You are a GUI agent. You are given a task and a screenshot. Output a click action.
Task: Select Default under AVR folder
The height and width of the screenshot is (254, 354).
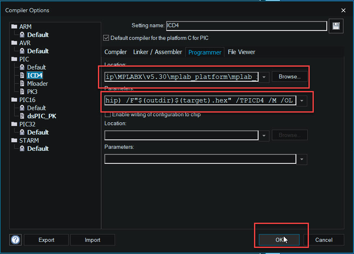[x=38, y=51]
